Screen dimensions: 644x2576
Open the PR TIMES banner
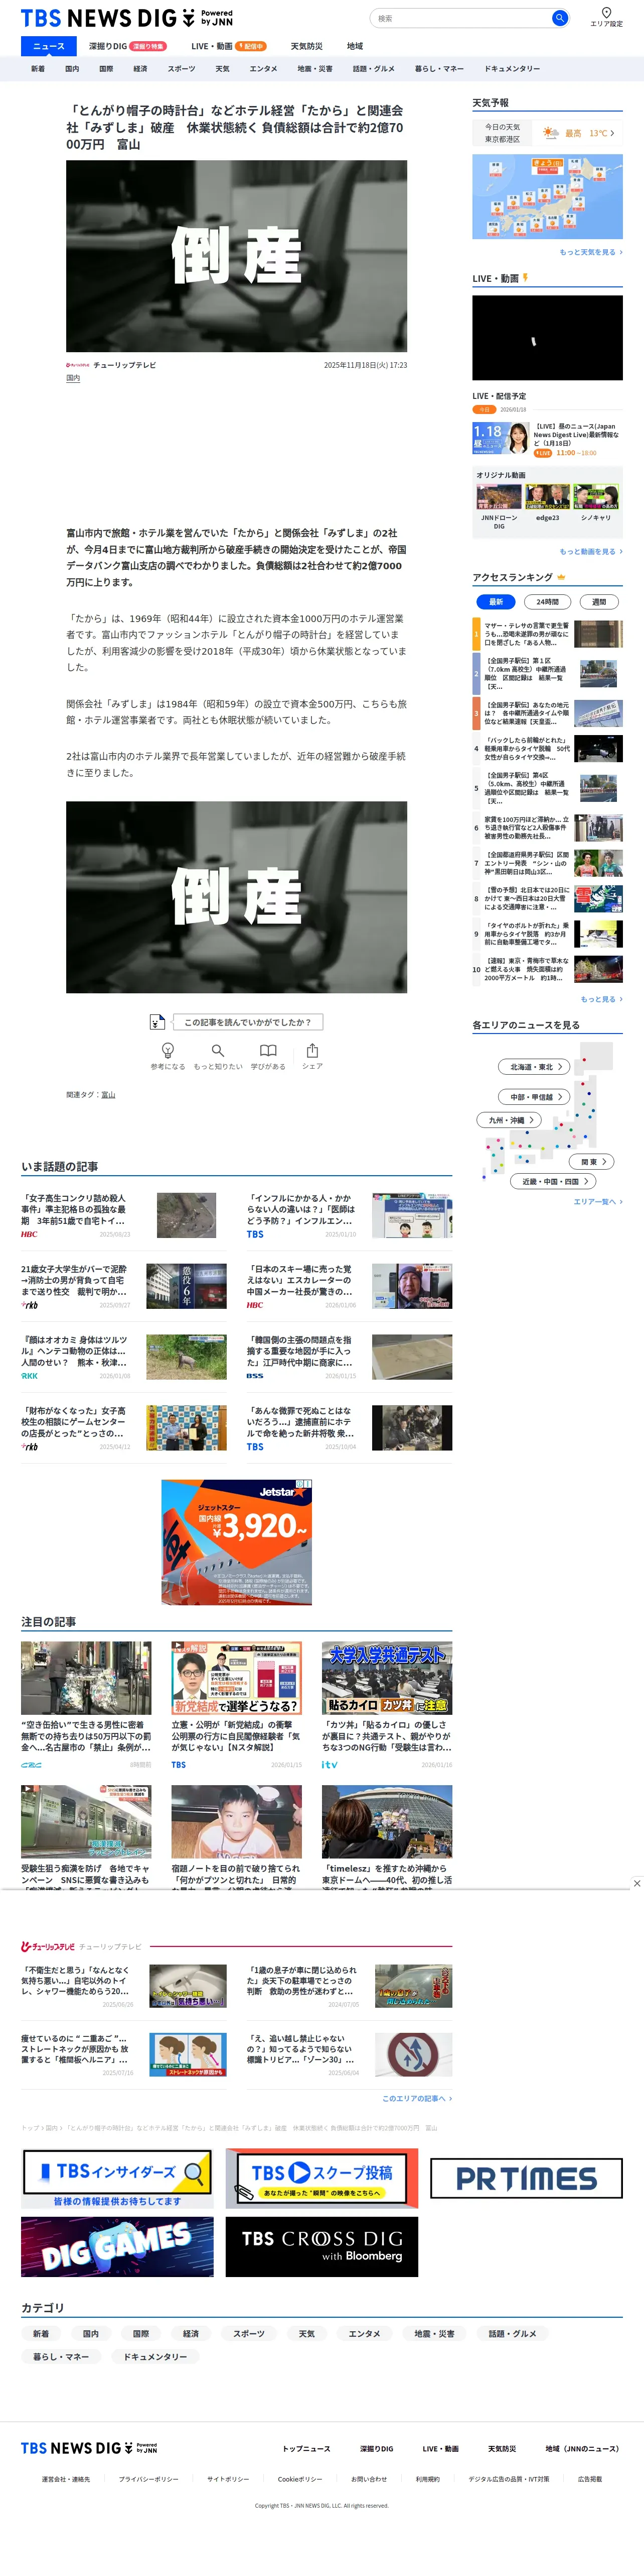click(x=526, y=2178)
